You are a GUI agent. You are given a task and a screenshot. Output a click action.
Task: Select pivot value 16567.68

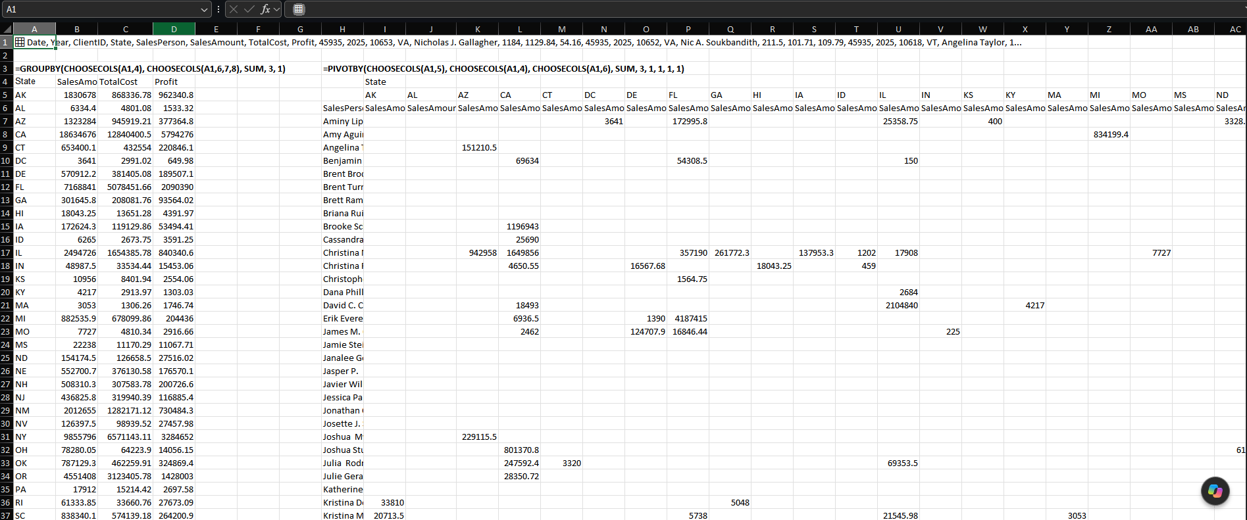646,266
